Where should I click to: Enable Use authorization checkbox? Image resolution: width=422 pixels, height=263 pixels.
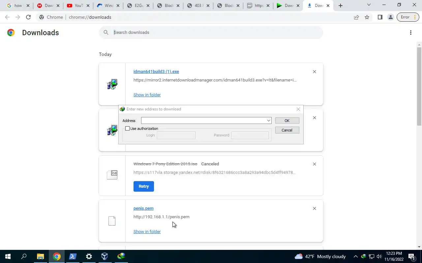(127, 129)
